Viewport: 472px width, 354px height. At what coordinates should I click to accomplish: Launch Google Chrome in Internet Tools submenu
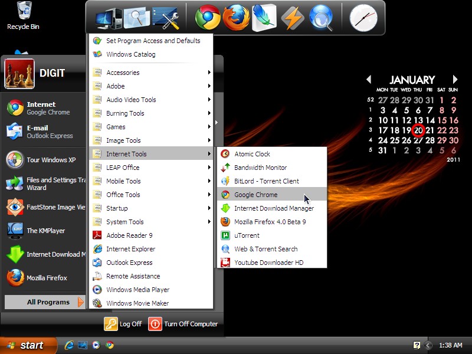(272, 195)
